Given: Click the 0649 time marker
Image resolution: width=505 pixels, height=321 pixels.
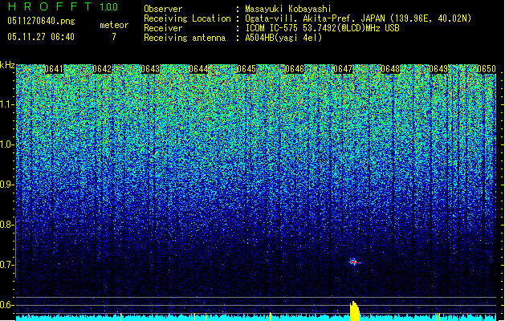Looking at the screenshot, I should 438,69.
